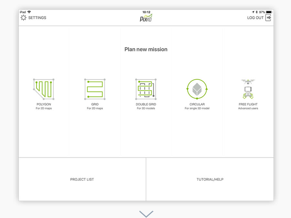Click the POLYGON label text

pyautogui.click(x=44, y=104)
